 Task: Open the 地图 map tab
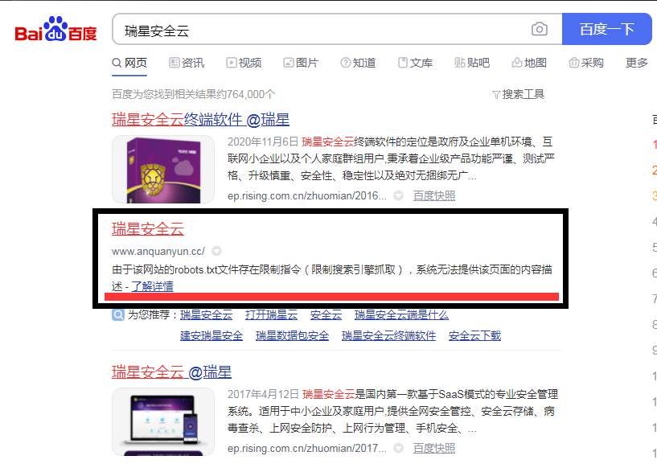coord(529,63)
